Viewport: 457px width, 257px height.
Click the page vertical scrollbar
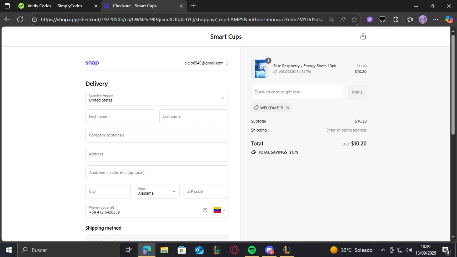tap(453, 85)
